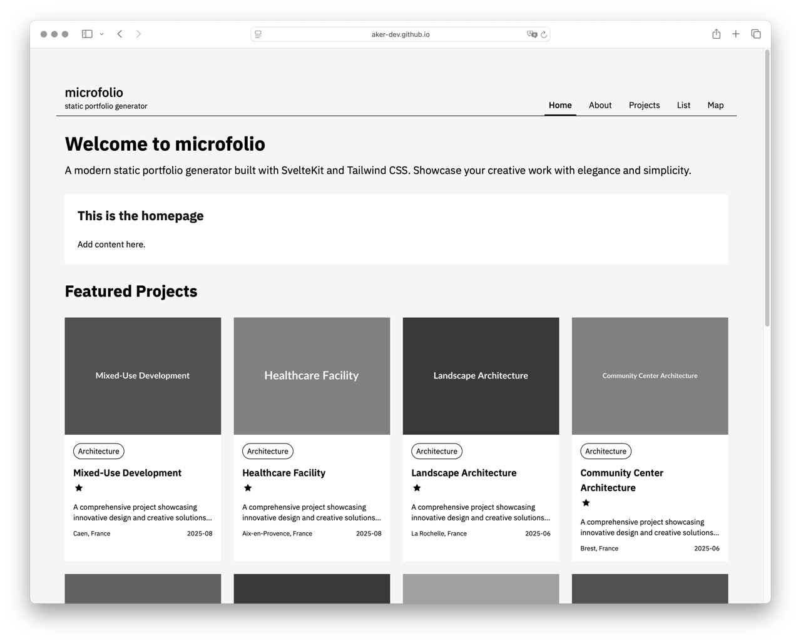Screen dimensions: 801x643
Task: Open the Projects navigation tab
Action: [644, 105]
